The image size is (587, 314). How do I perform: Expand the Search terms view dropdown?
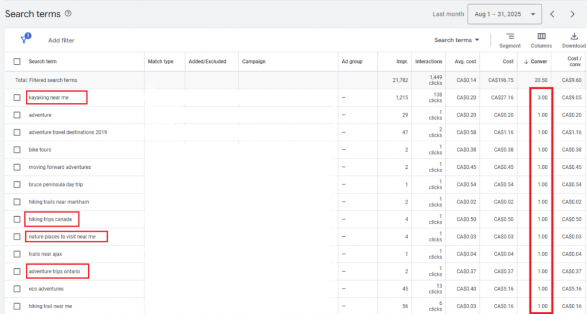pyautogui.click(x=456, y=40)
